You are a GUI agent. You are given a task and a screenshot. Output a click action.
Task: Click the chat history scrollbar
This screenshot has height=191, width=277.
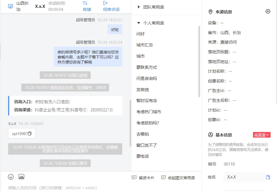[x=130, y=123]
